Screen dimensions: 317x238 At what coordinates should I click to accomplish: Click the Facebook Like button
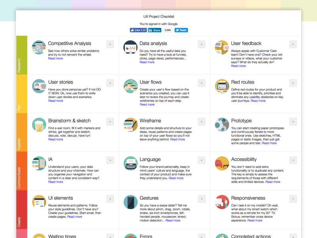click(138, 30)
